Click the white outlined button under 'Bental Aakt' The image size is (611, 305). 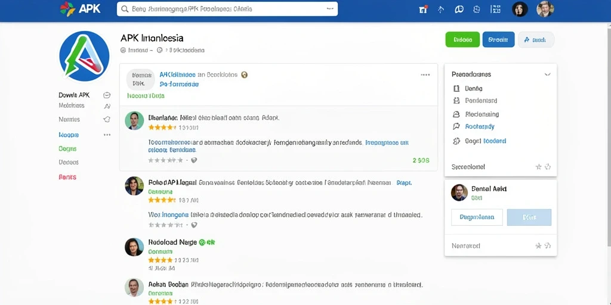pos(477,217)
